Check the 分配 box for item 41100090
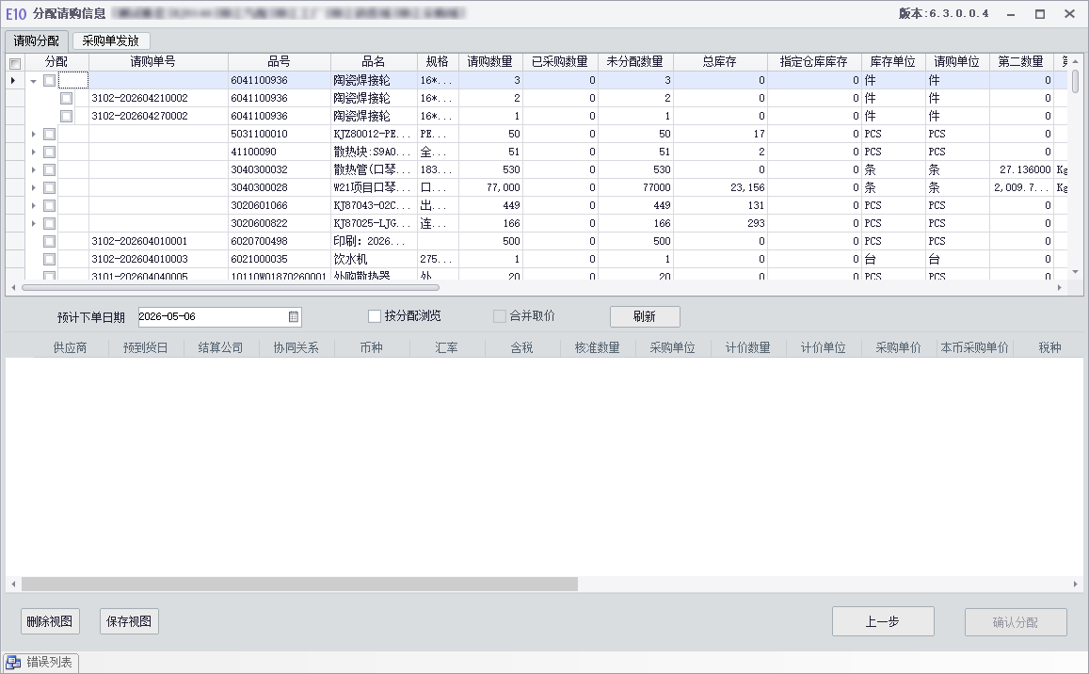The width and height of the screenshot is (1089, 674). (49, 152)
